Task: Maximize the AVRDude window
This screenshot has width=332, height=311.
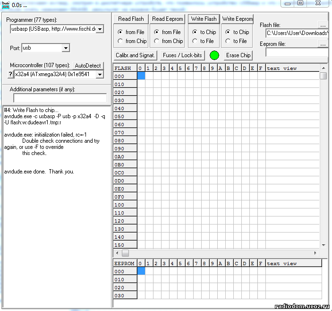Action: click(x=300, y=3)
